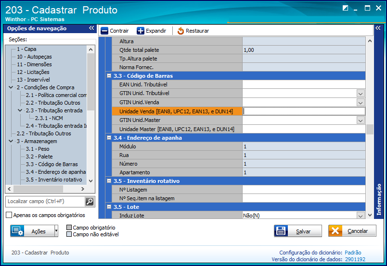The image size is (387, 266).
Task: Click the sections tree scroll-down arrow
Action: click(x=90, y=181)
